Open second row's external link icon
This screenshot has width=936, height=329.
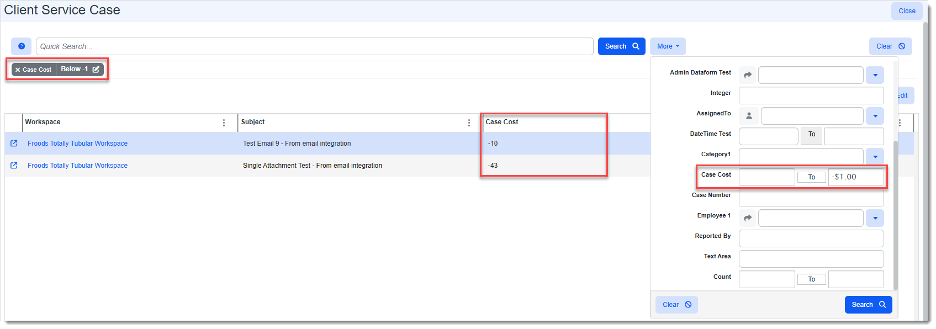pos(14,166)
